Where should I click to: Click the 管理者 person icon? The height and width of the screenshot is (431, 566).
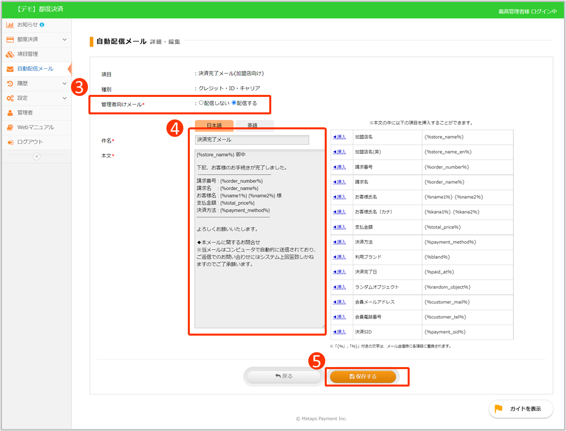point(10,113)
